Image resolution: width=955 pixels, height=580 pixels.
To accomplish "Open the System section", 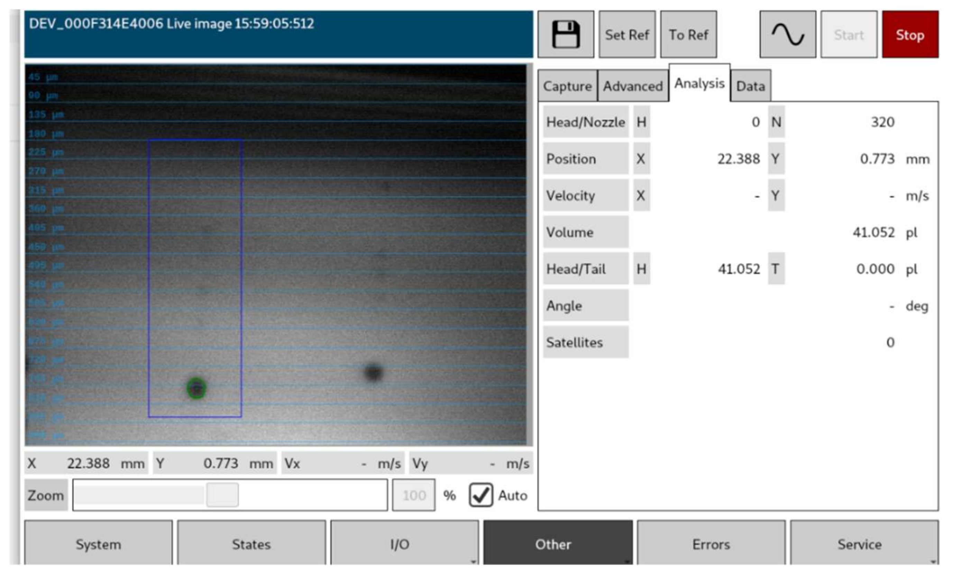I will point(98,544).
